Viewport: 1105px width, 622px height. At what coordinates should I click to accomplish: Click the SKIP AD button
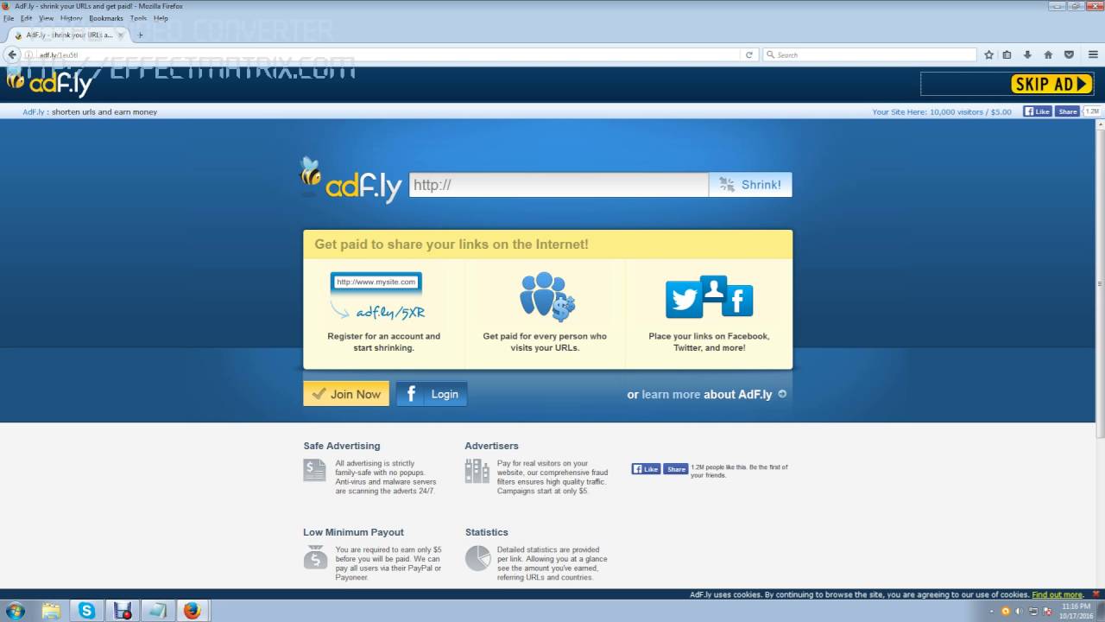1051,84
